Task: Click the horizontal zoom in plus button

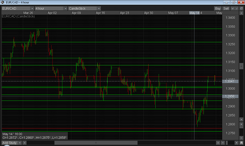Action: pos(236,143)
